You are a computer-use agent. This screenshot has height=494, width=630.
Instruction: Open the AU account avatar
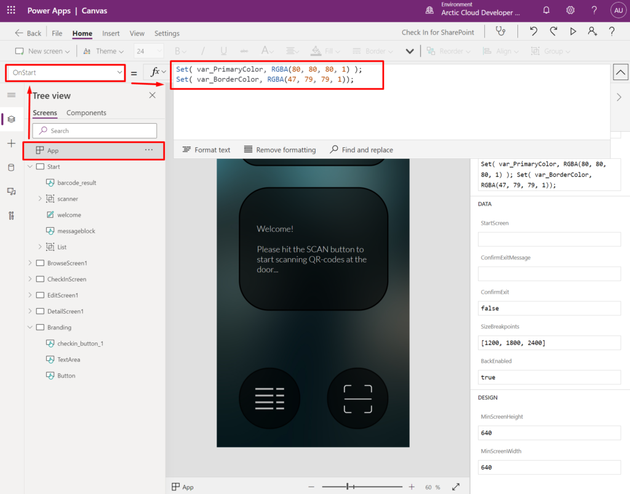(x=618, y=10)
